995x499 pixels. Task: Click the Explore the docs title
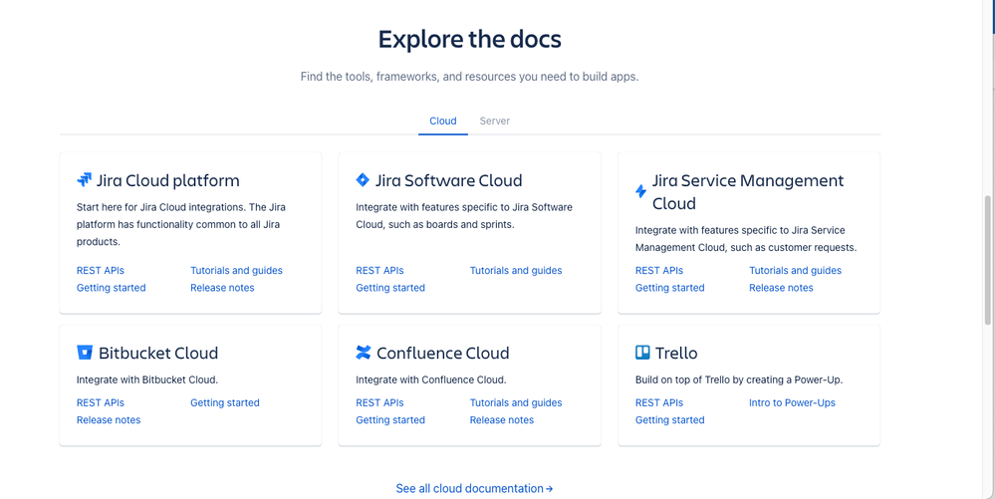click(x=469, y=40)
